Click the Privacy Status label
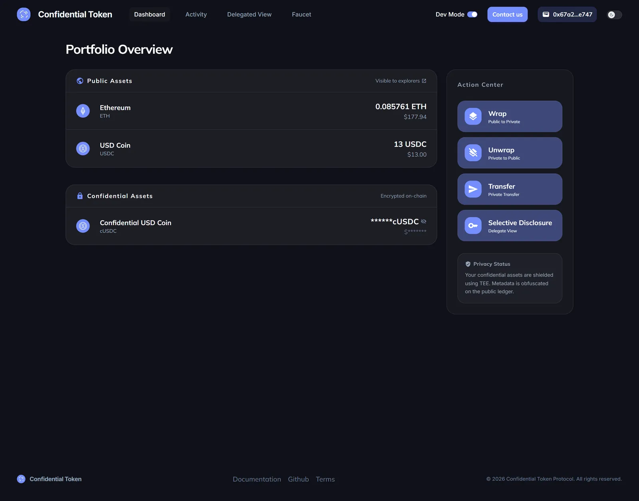Image resolution: width=639 pixels, height=501 pixels. [492, 264]
